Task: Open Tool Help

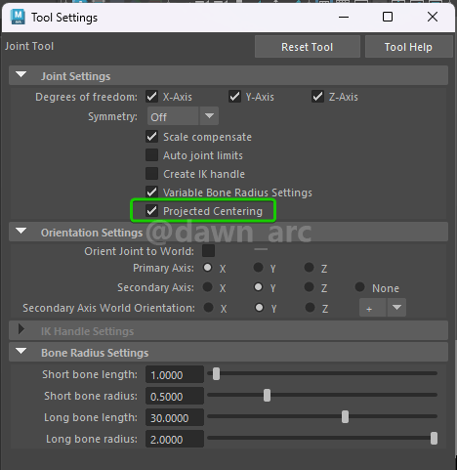Action: pyautogui.click(x=408, y=47)
